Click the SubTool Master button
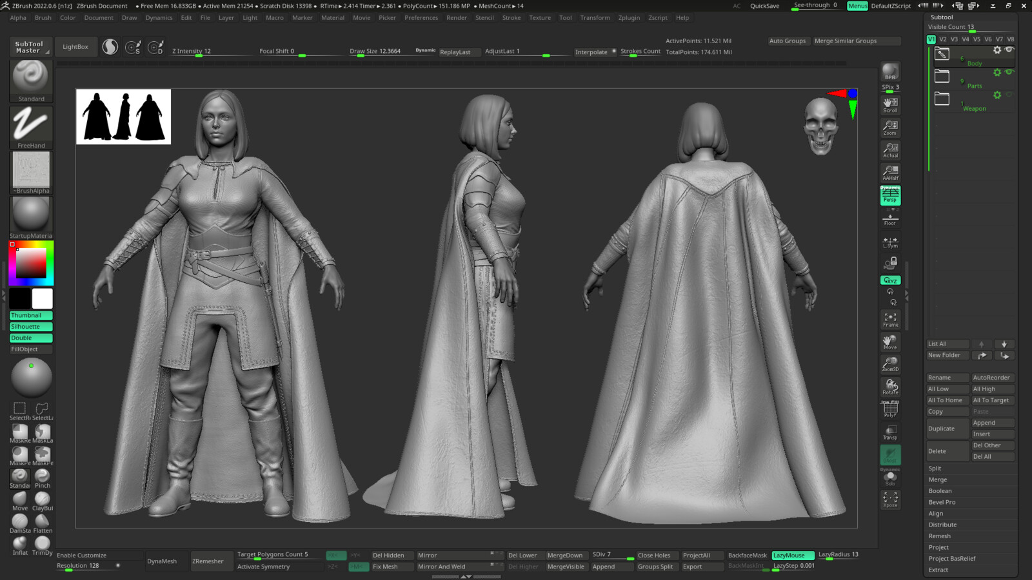This screenshot has width=1032, height=580. [29, 47]
